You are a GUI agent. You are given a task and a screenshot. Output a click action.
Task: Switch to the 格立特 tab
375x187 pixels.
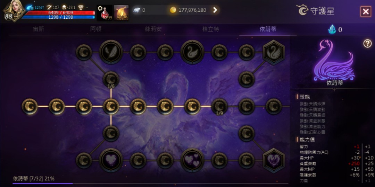coord(211,29)
